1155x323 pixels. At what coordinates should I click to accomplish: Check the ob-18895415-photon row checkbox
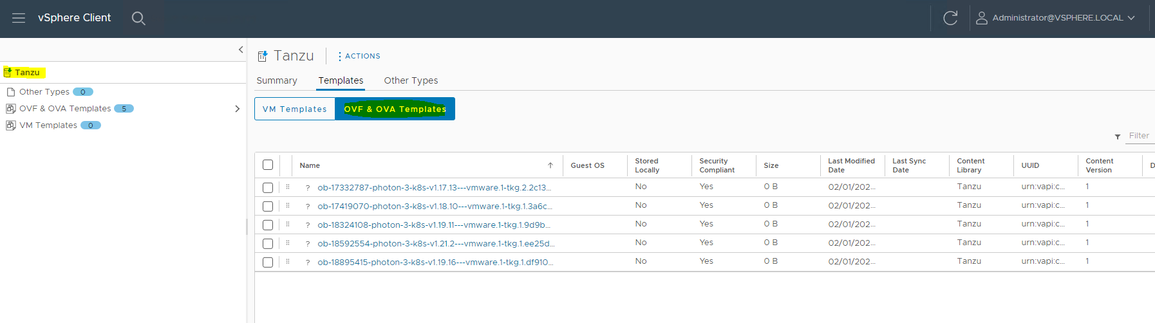[268, 262]
